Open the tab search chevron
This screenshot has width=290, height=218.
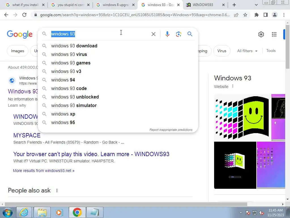(x=256, y=5)
